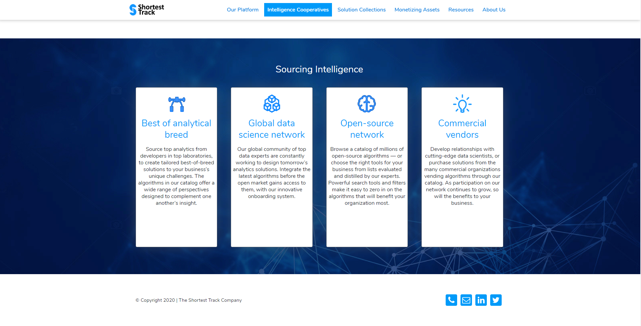Image resolution: width=641 pixels, height=326 pixels.
Task: Click the stacked cubes network icon
Action: pyautogui.click(x=272, y=104)
